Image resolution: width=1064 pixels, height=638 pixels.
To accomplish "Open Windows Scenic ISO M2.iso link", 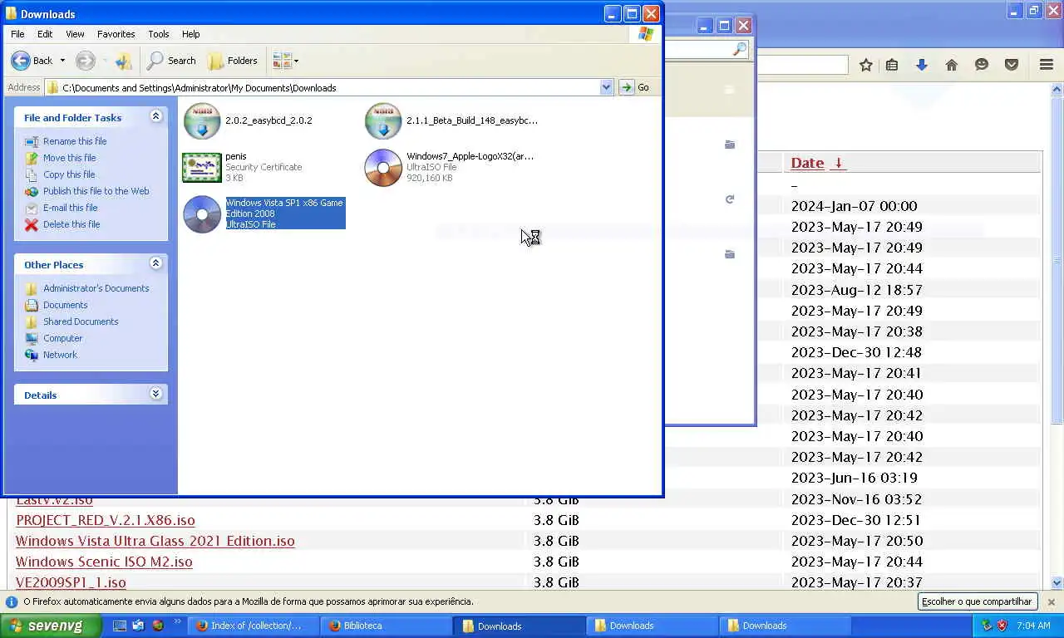I will [104, 562].
